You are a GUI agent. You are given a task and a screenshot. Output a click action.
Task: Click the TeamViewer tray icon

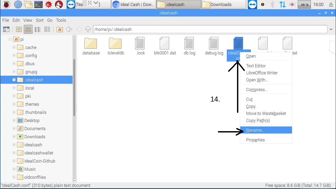coord(252,4)
